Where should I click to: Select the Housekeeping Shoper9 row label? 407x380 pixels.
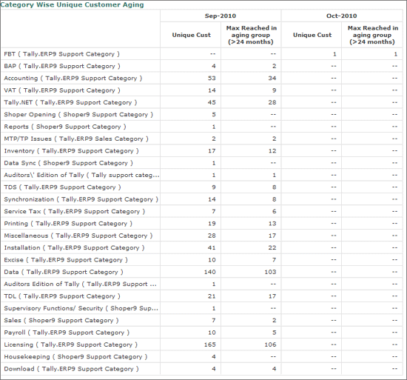(75, 356)
